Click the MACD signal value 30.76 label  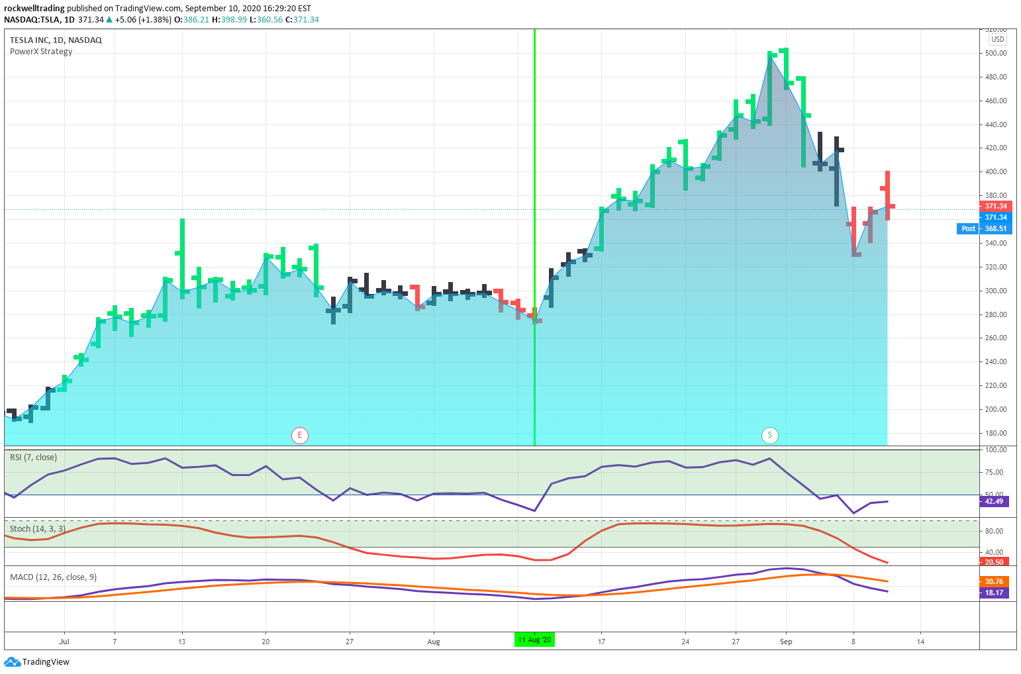[994, 581]
